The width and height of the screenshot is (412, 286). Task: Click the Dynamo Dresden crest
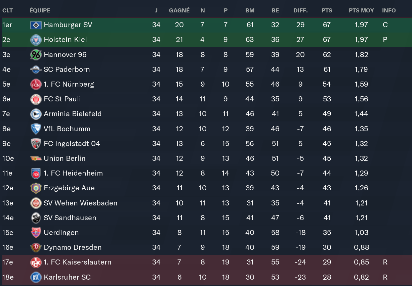point(36,247)
